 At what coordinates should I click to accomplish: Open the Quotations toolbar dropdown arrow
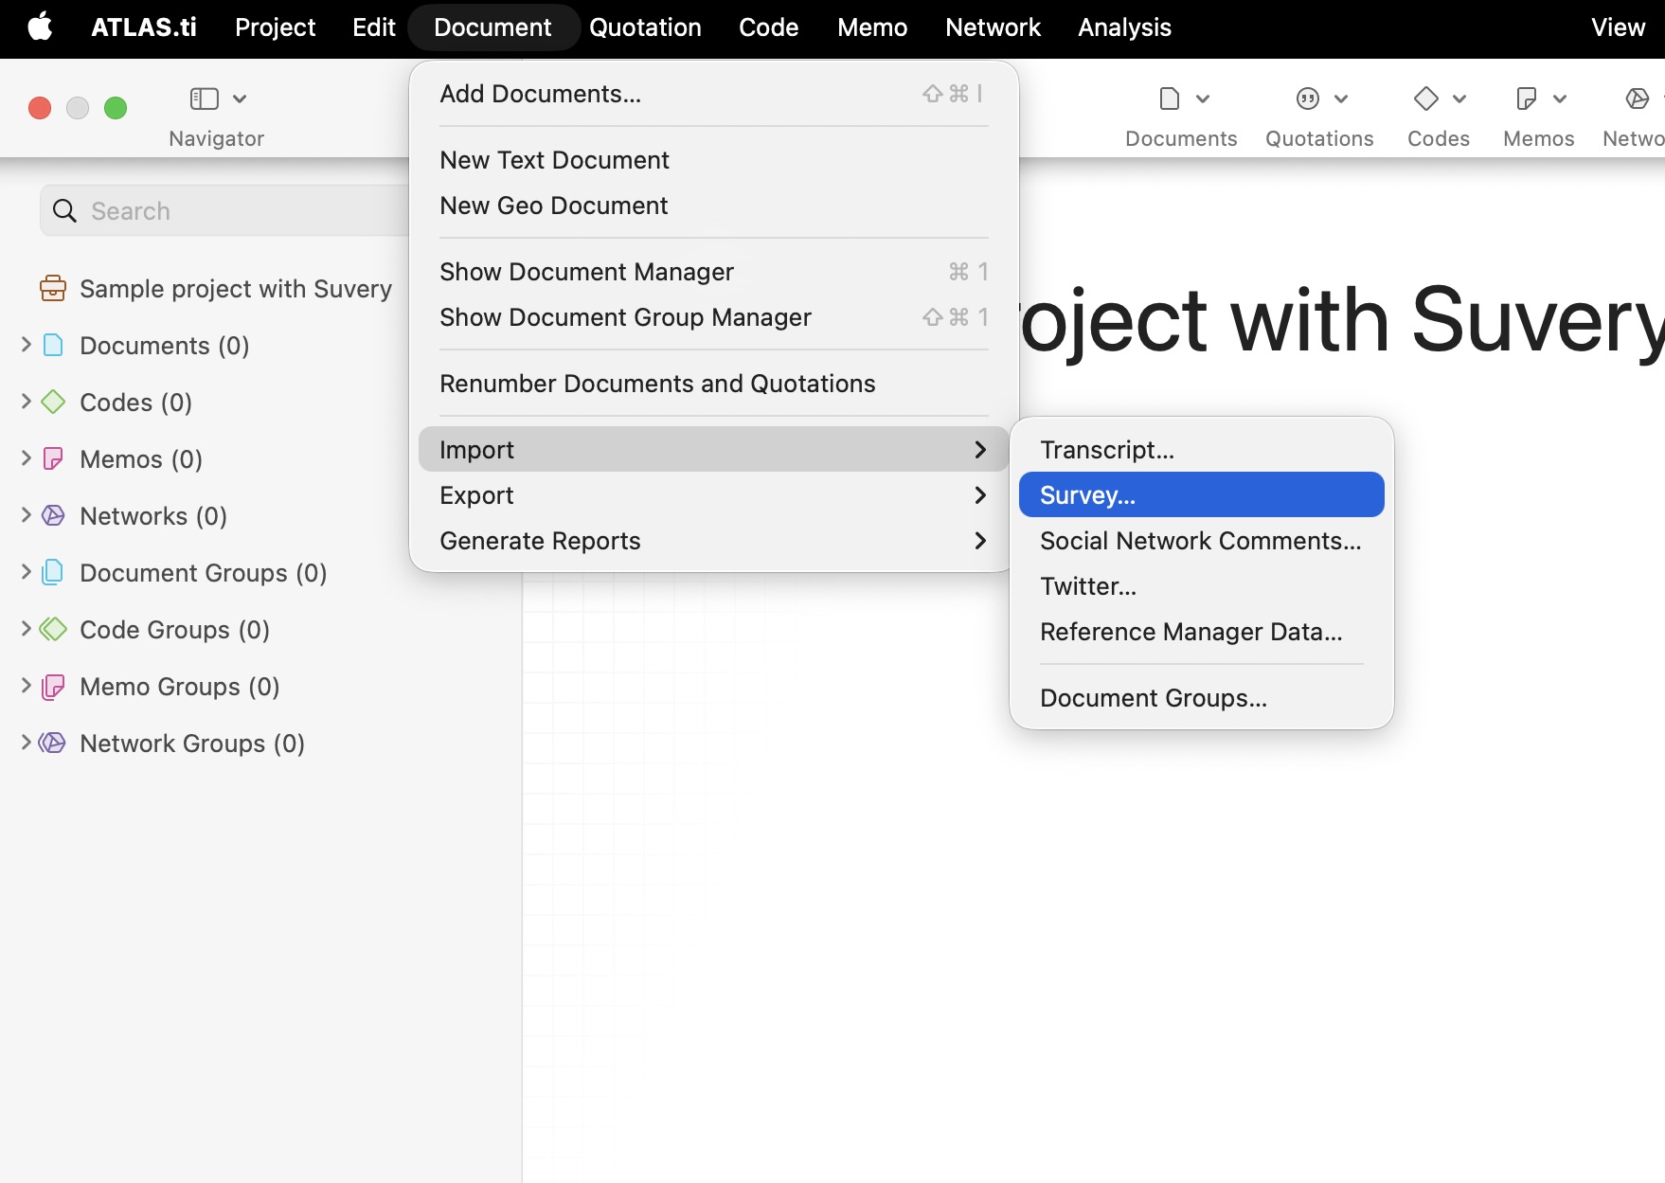(x=1341, y=99)
